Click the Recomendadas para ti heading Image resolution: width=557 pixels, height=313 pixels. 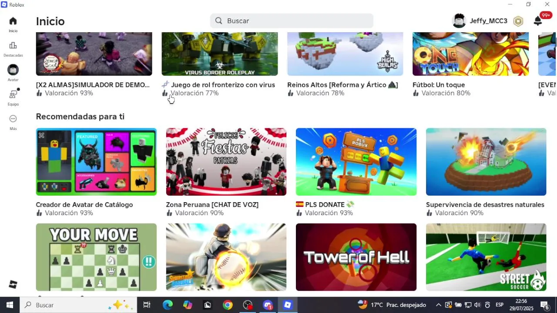pos(80,117)
